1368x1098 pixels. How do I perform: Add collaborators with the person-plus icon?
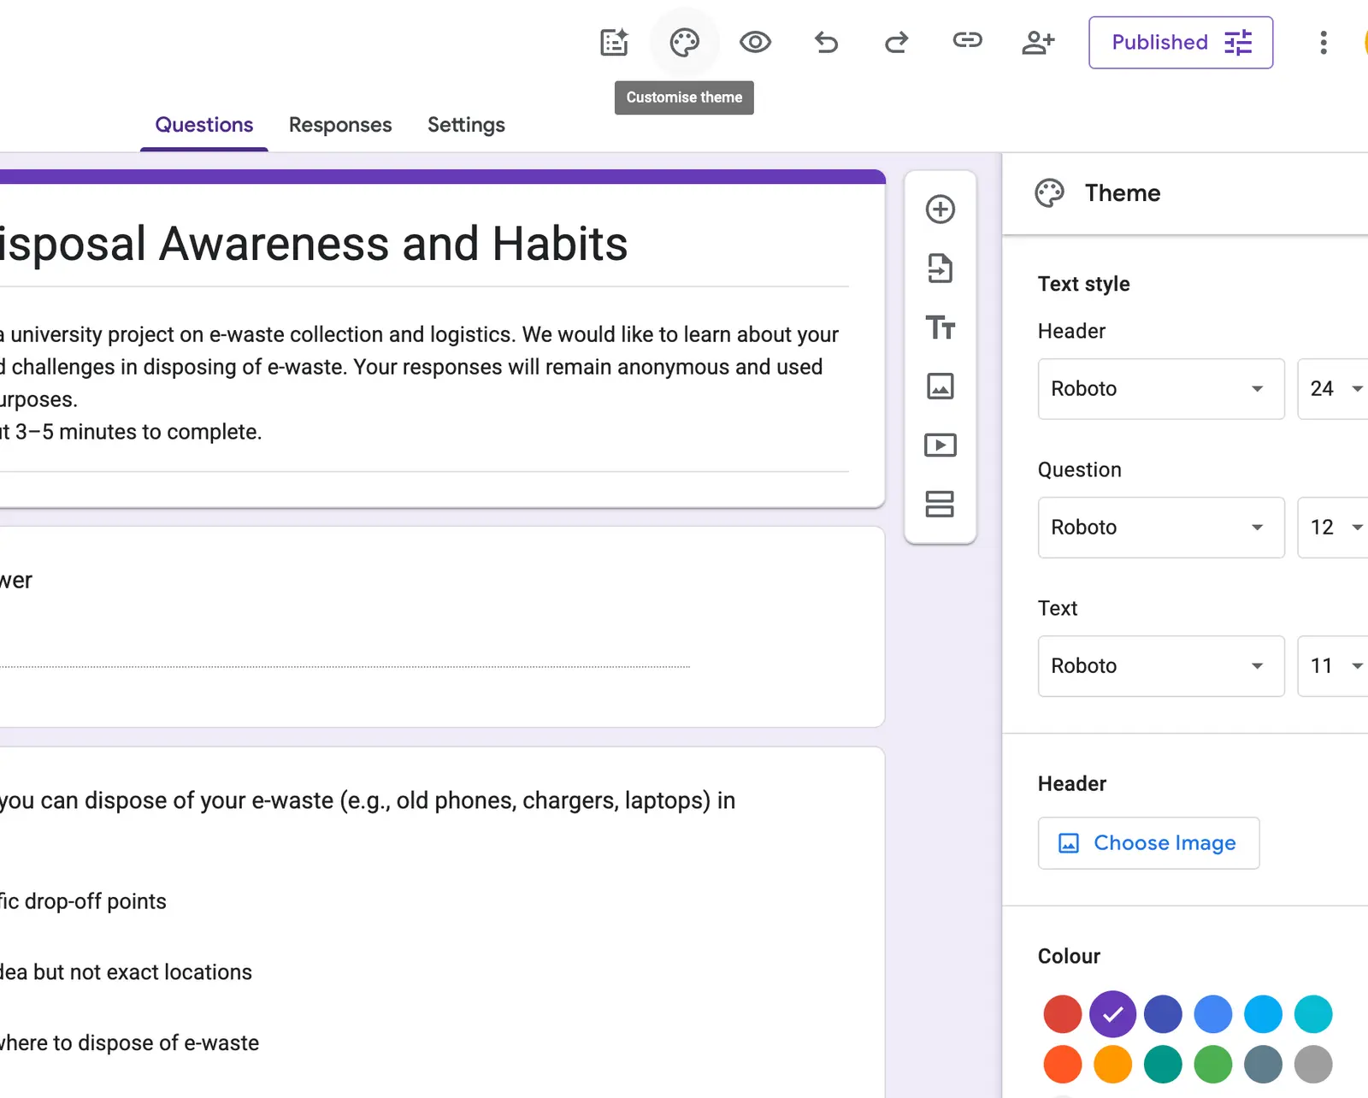[1038, 42]
